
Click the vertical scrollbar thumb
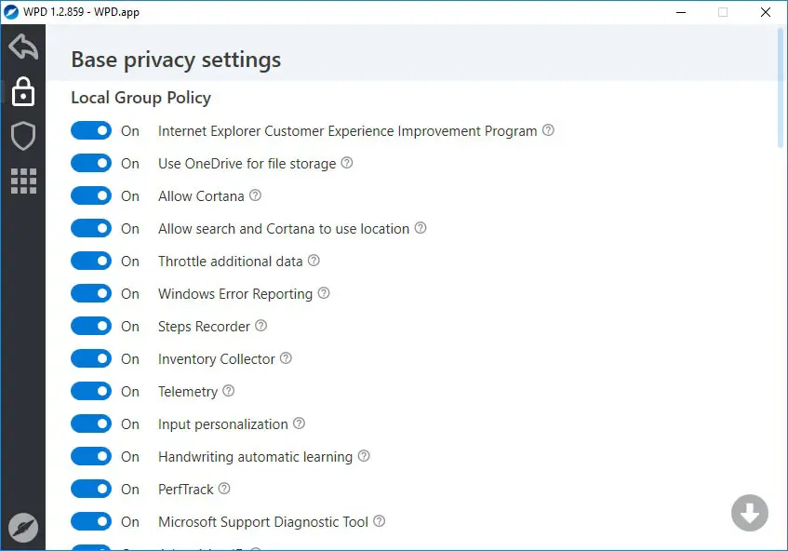(780, 86)
